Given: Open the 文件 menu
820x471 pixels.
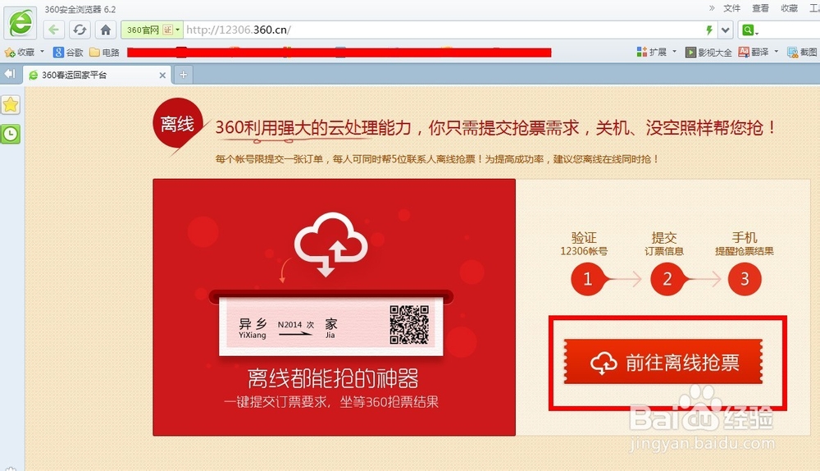Looking at the screenshot, I should [x=731, y=8].
